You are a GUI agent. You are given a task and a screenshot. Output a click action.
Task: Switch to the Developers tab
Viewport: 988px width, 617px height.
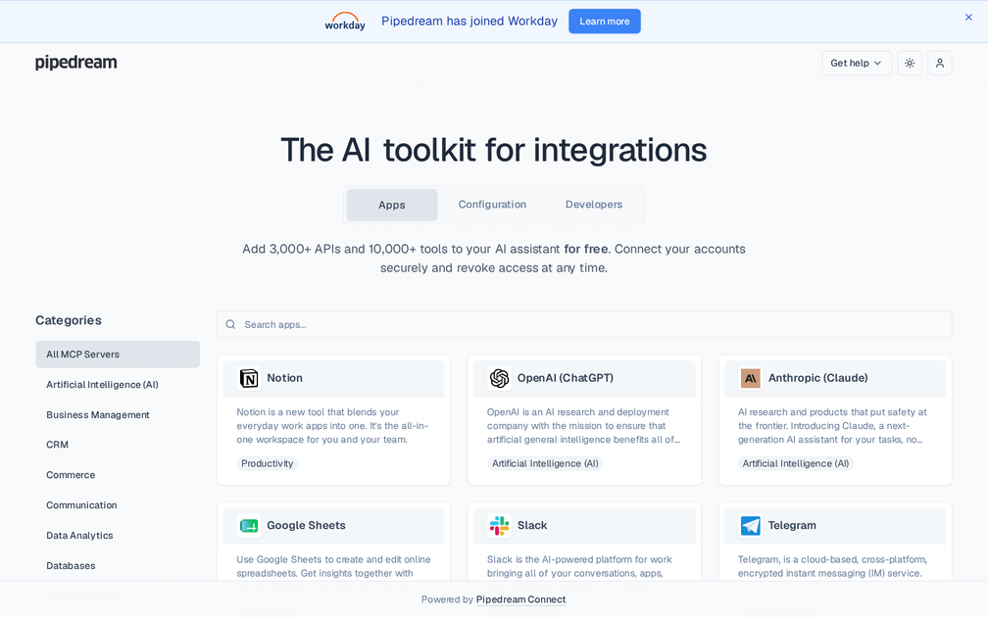[x=594, y=205]
